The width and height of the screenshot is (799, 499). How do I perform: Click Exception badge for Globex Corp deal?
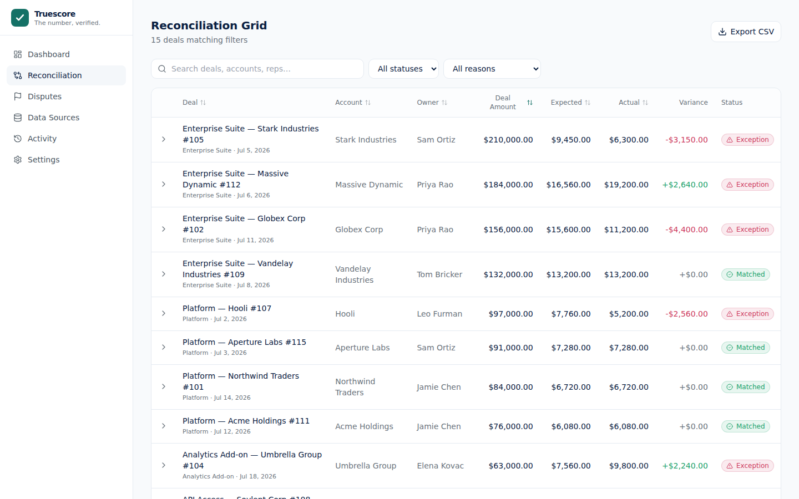747,230
